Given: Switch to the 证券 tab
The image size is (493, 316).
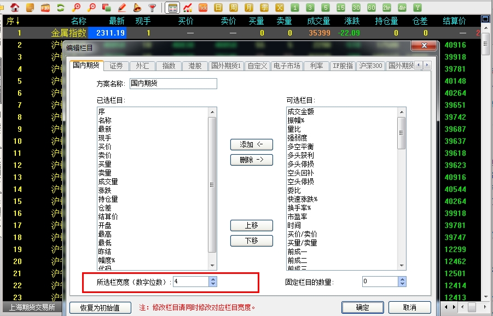Looking at the screenshot, I should click(117, 65).
